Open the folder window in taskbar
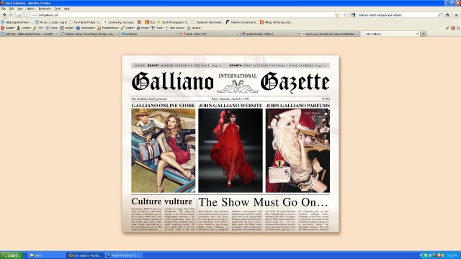Screen dimensions: 461x259 [46, 255]
